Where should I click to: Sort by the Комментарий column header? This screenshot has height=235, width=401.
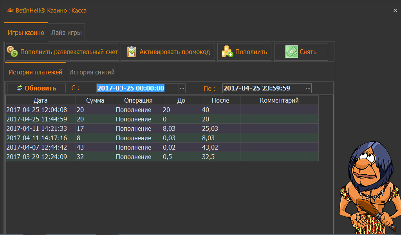click(279, 100)
